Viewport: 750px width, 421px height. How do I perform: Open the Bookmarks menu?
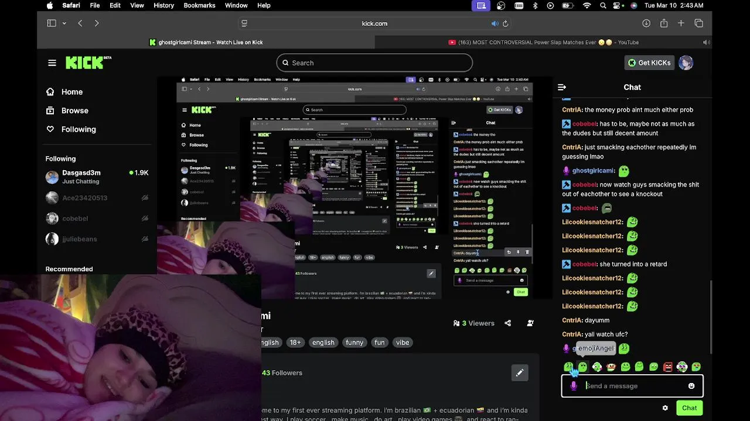pos(199,5)
